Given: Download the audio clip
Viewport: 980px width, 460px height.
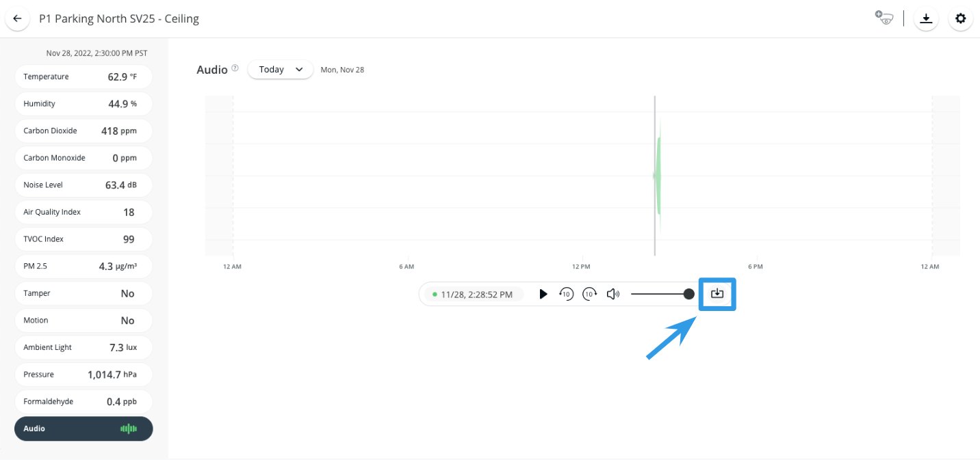Looking at the screenshot, I should [x=717, y=294].
